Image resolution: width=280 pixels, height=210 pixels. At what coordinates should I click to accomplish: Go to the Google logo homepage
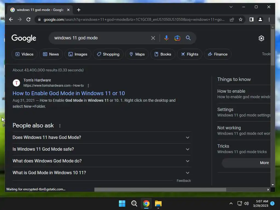(x=24, y=38)
